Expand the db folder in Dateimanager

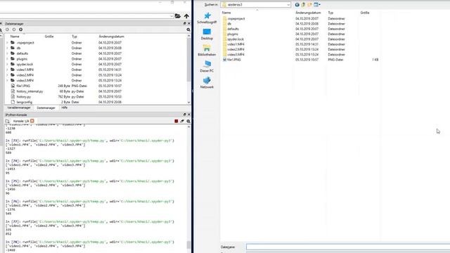pos(7,48)
